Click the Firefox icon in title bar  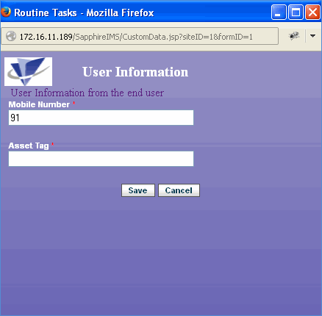click(6, 12)
